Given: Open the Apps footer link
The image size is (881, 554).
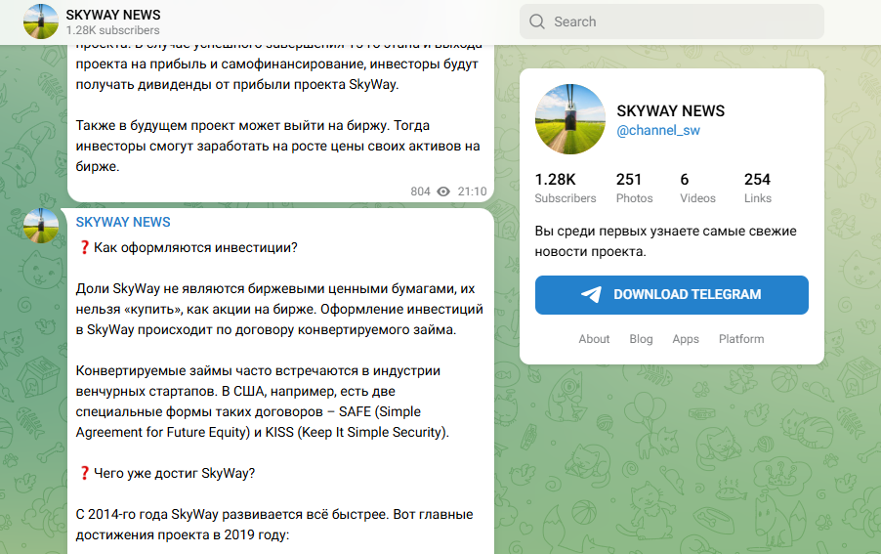Looking at the screenshot, I should pyautogui.click(x=686, y=339).
